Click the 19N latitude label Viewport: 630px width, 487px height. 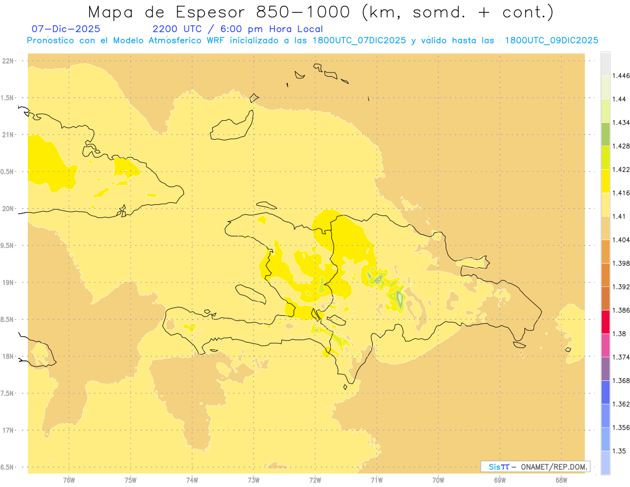(9, 283)
